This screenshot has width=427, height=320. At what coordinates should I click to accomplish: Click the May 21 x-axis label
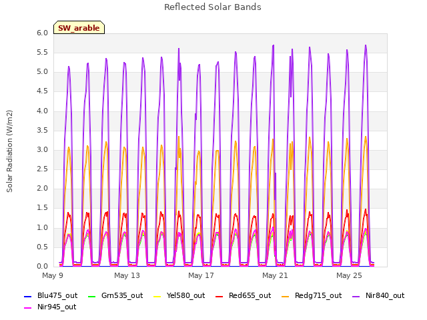click(275, 275)
